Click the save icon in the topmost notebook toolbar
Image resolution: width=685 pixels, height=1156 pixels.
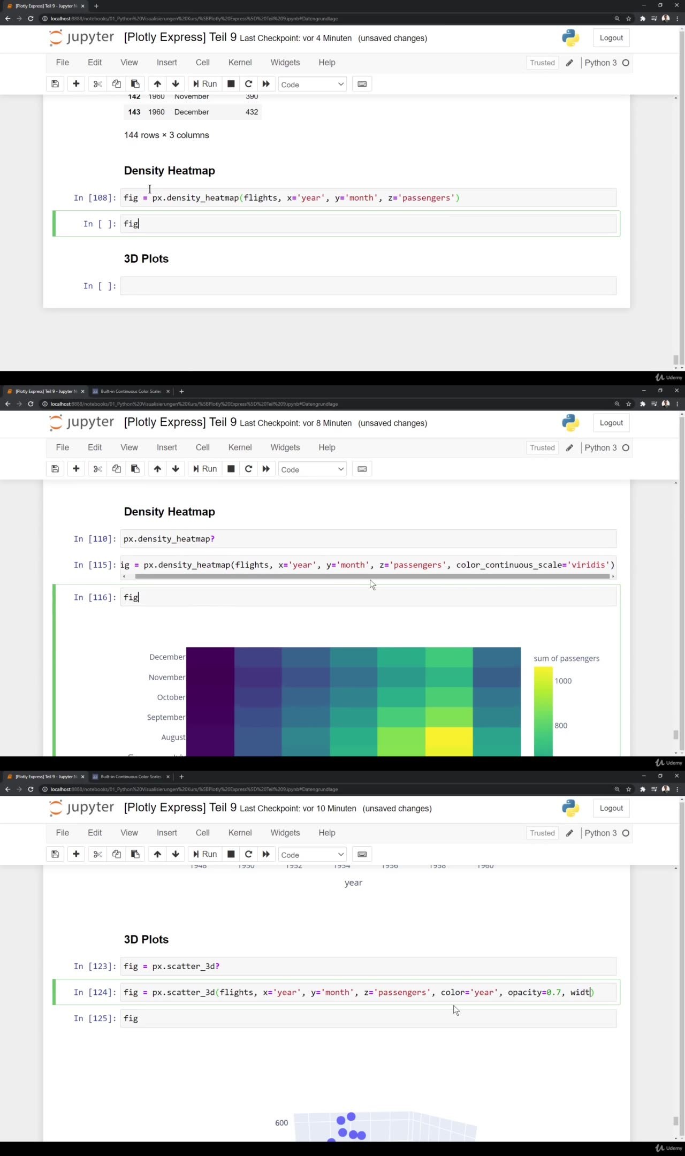[x=55, y=84]
